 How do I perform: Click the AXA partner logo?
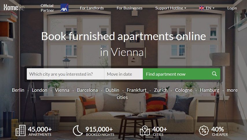64,8
